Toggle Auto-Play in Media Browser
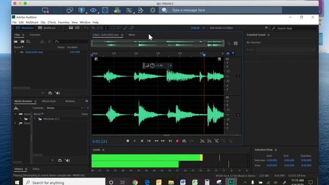Screen dimensions: 329x185 pyautogui.click(x=67, y=160)
